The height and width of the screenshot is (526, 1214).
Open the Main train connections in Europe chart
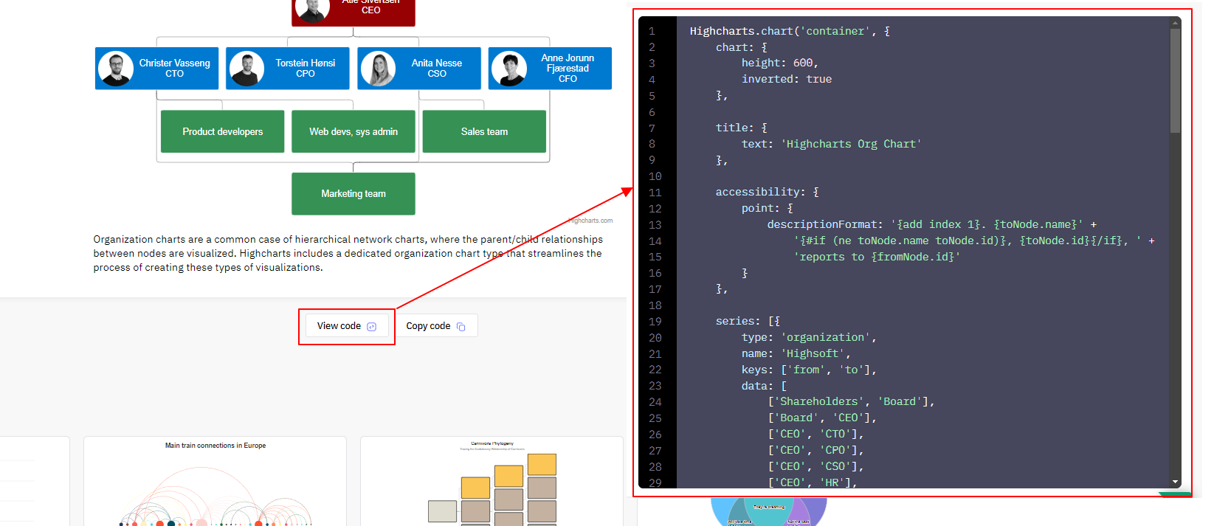215,481
